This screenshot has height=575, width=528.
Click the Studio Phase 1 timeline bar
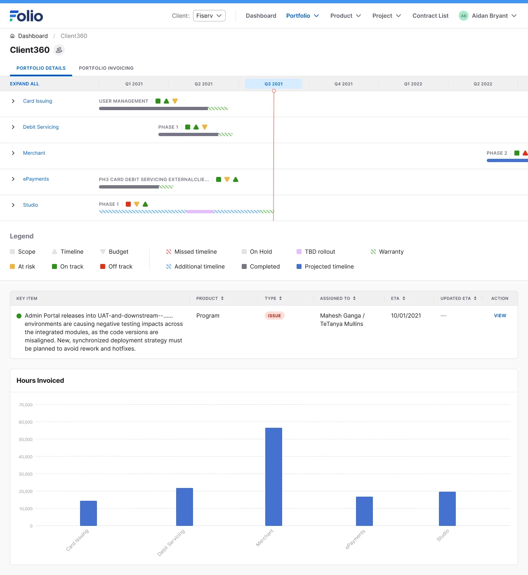click(x=186, y=212)
